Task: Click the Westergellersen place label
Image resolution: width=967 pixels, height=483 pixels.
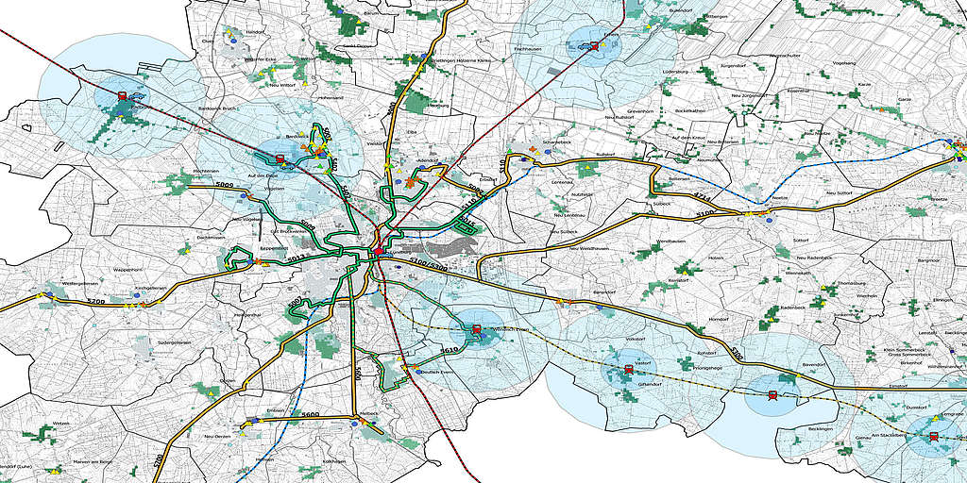Action: coord(81,283)
